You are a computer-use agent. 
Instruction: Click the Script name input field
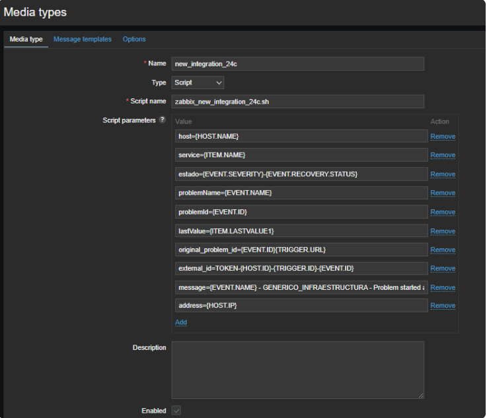click(x=297, y=102)
